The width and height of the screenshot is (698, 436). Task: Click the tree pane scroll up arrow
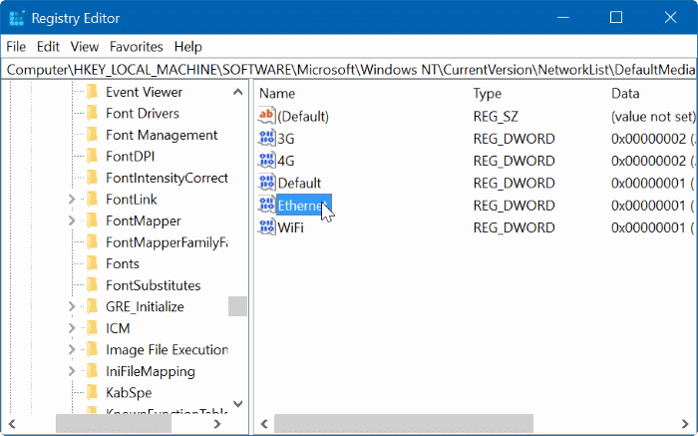pos(237,92)
